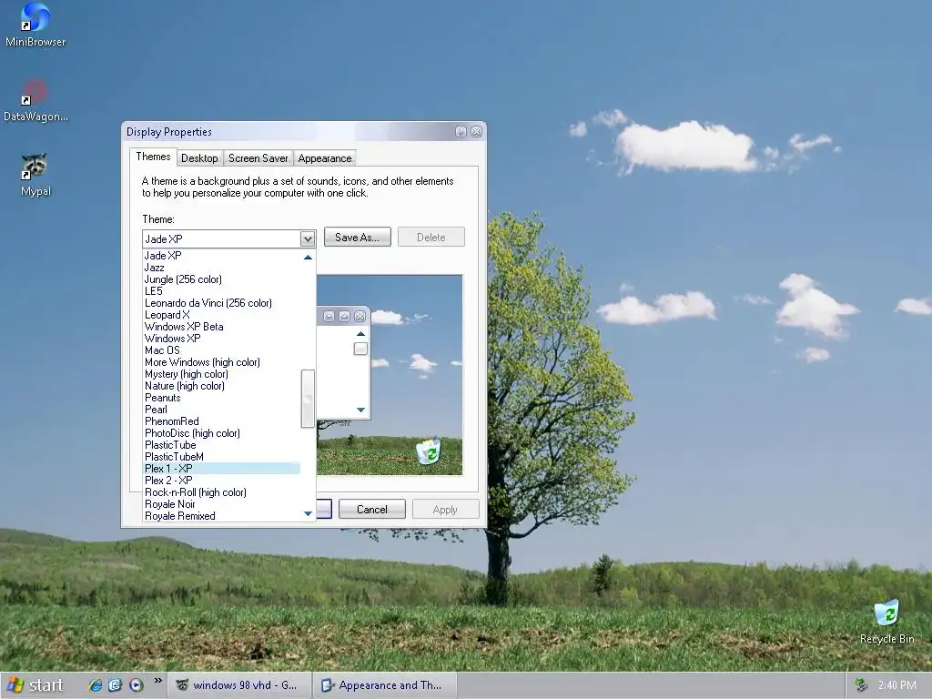
Task: Select the Jazz theme
Action: click(x=222, y=268)
